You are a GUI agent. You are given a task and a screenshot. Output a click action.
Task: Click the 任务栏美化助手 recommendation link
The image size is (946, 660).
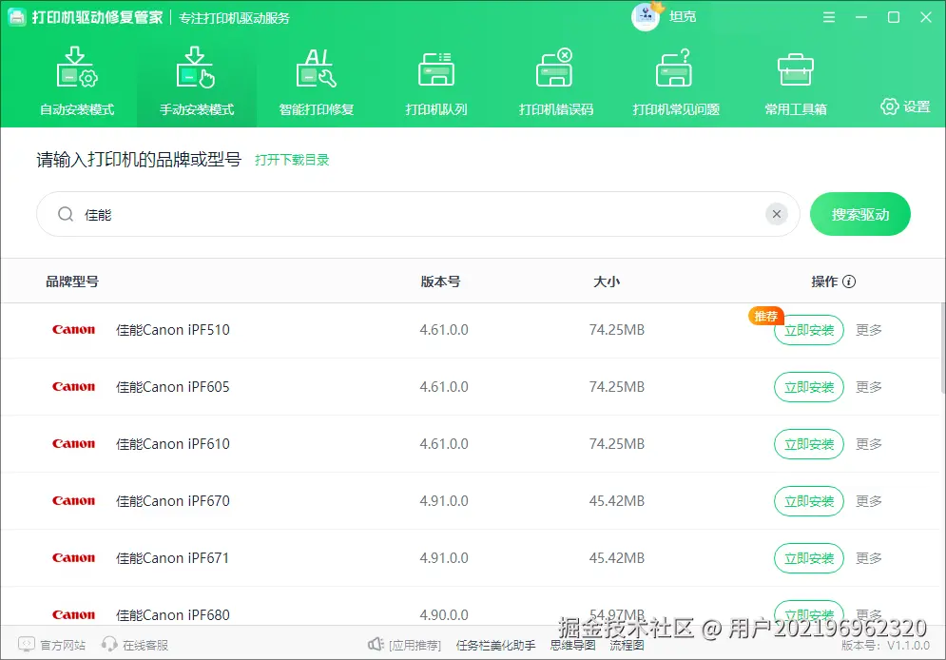(x=495, y=645)
